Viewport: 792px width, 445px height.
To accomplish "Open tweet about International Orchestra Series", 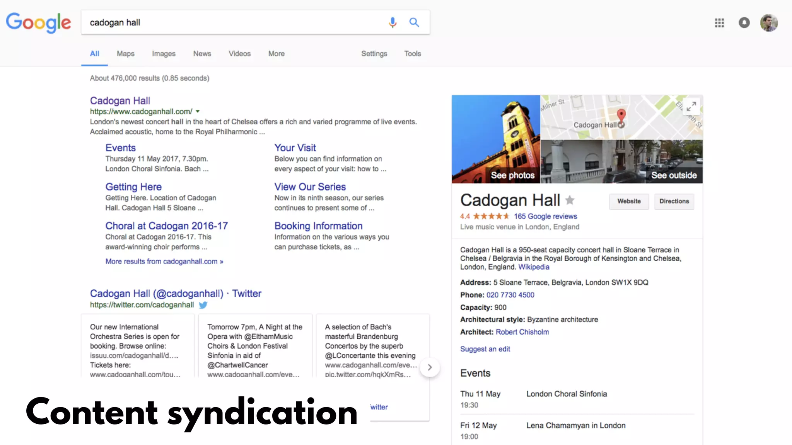I will [138, 346].
